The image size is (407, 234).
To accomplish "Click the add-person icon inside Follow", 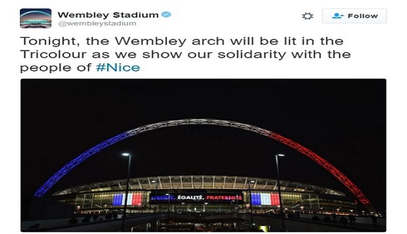I will pyautogui.click(x=338, y=16).
